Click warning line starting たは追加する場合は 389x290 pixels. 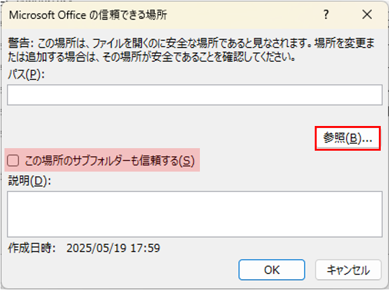pyautogui.click(x=152, y=58)
